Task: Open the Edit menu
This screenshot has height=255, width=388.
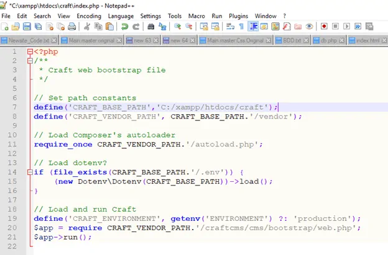Action: coord(22,16)
